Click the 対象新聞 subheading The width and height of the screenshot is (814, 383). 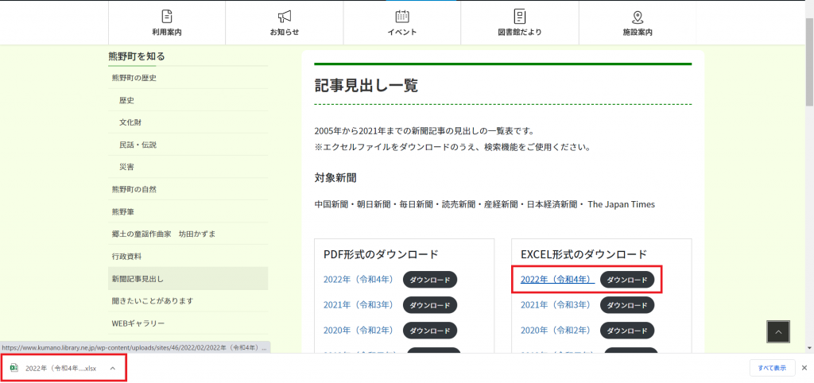click(335, 178)
